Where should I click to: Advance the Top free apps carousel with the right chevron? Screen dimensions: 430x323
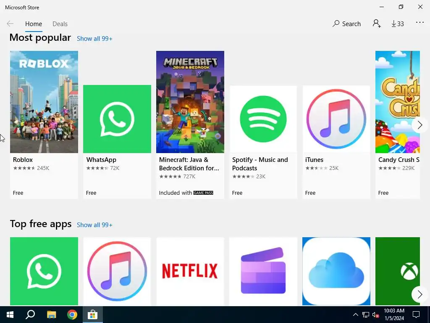coord(420,294)
